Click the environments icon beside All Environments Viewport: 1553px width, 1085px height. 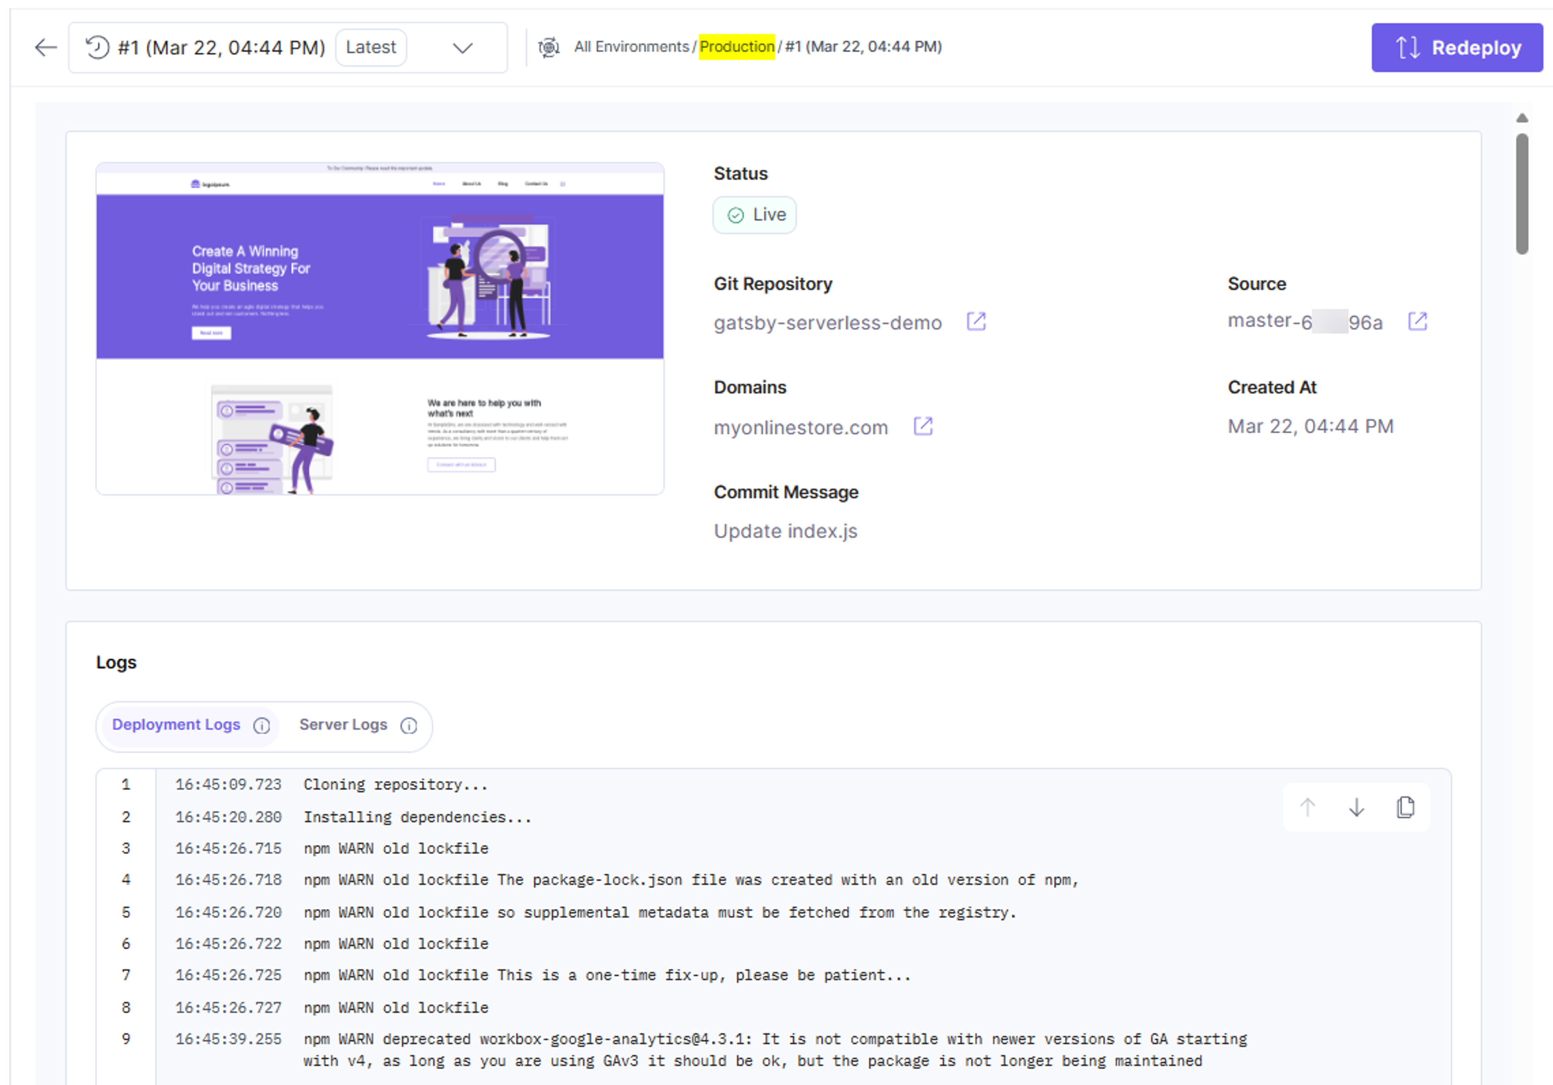point(548,47)
